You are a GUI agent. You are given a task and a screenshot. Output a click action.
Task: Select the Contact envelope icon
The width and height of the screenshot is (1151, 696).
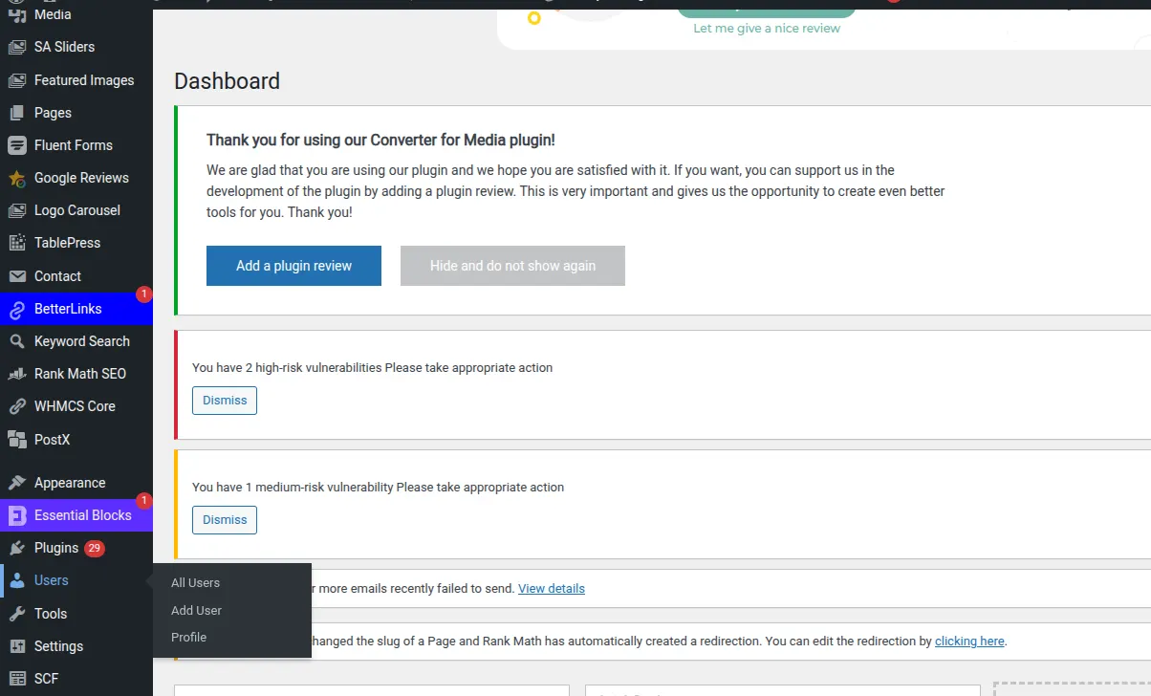tap(16, 276)
